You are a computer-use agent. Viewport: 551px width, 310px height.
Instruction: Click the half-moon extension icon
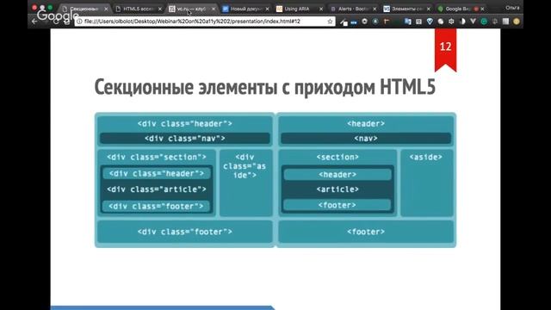click(x=462, y=22)
